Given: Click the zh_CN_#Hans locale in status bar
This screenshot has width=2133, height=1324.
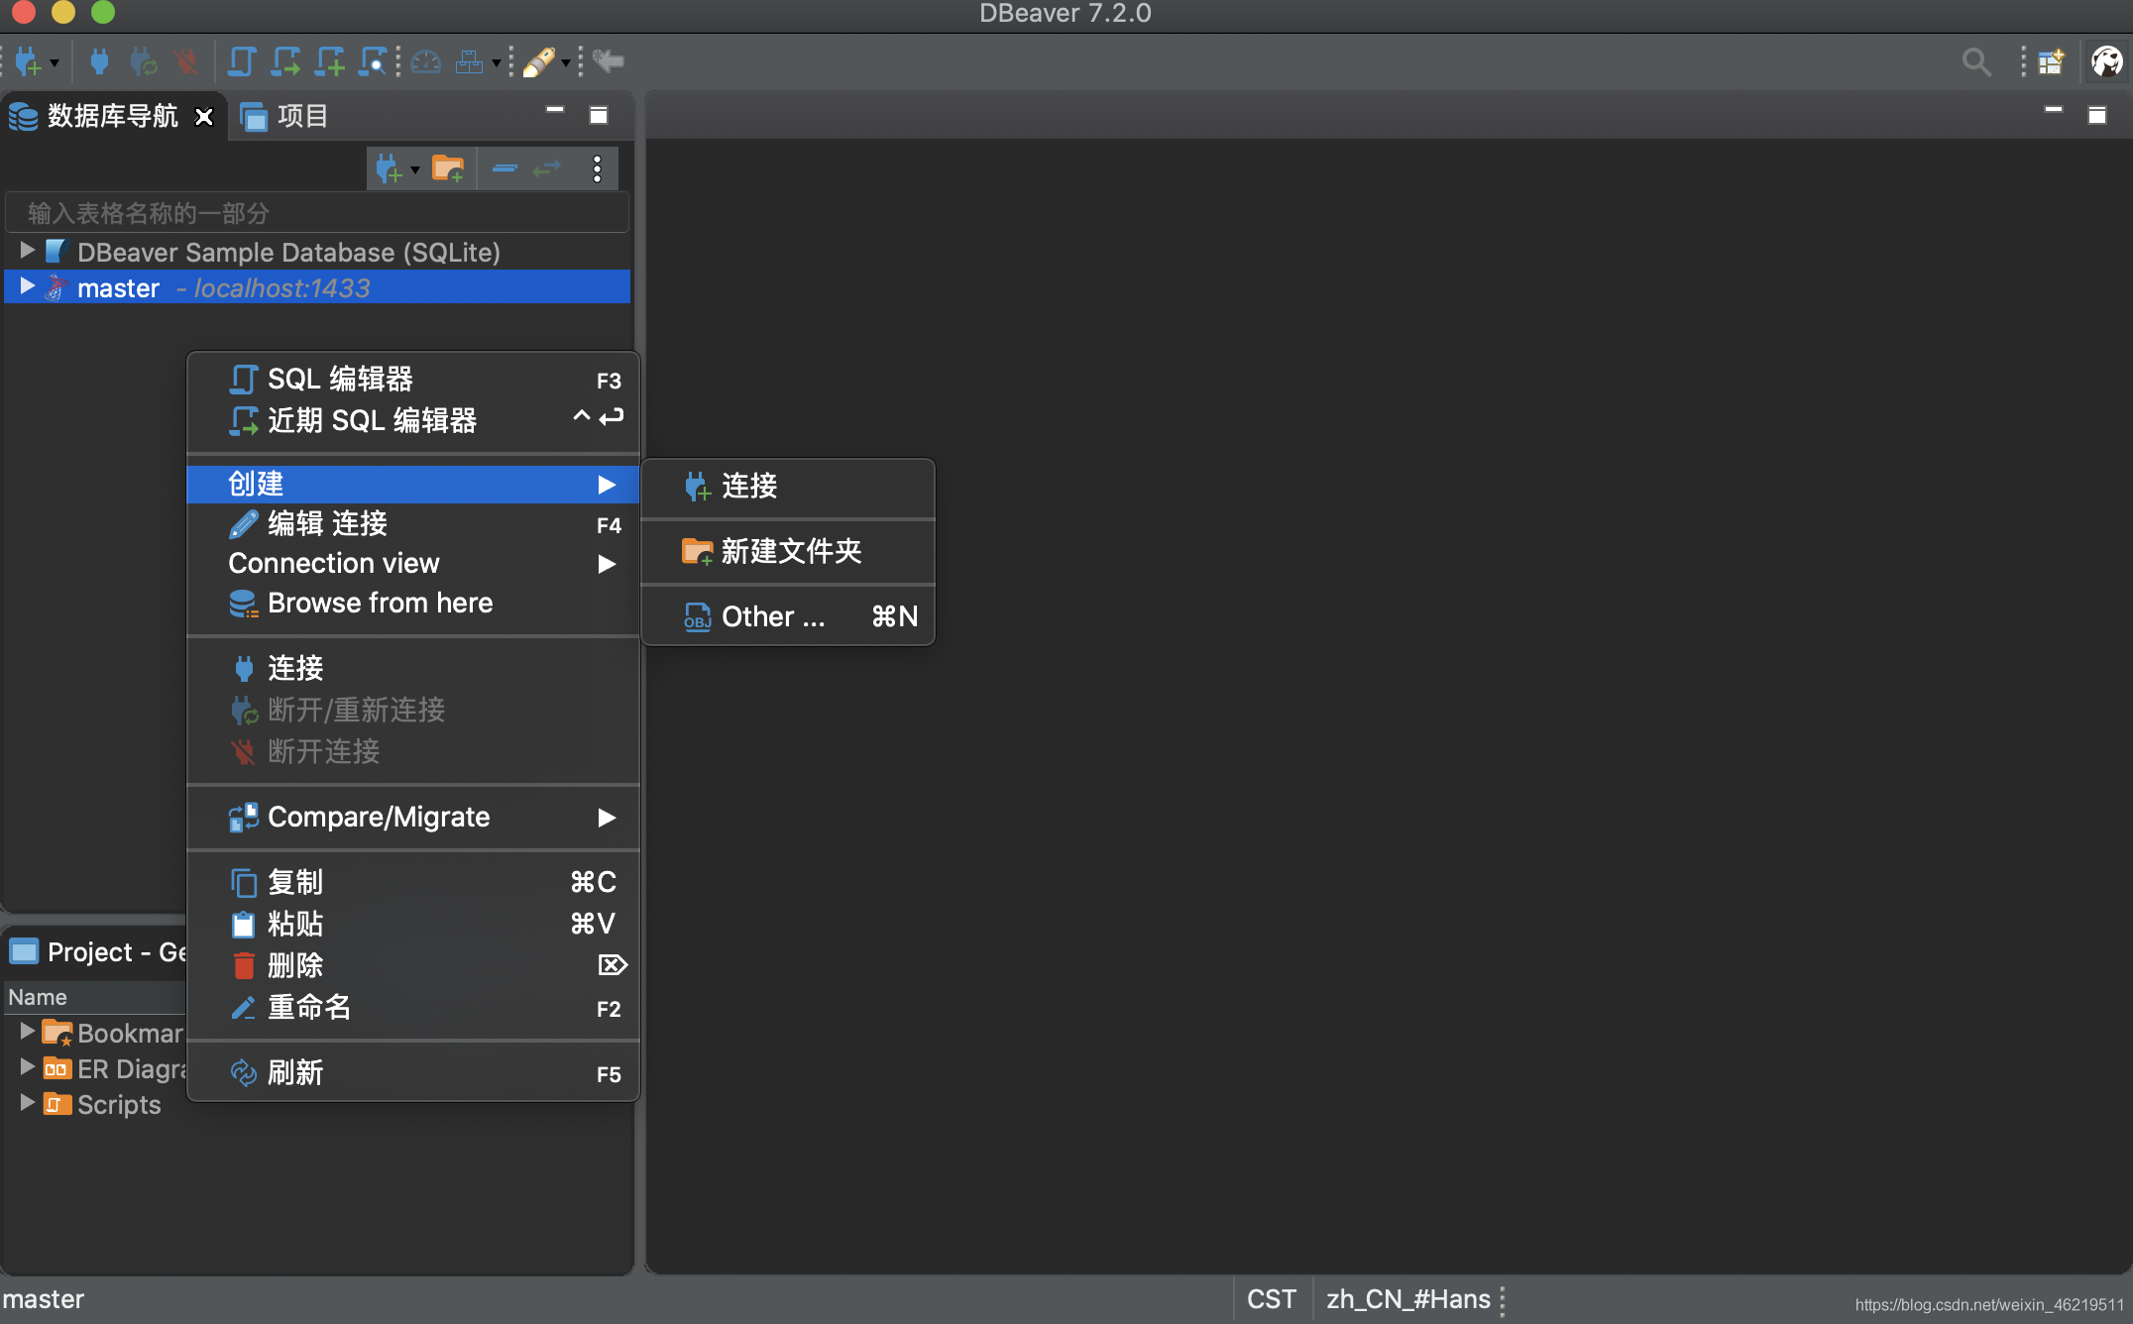Looking at the screenshot, I should (x=1408, y=1299).
